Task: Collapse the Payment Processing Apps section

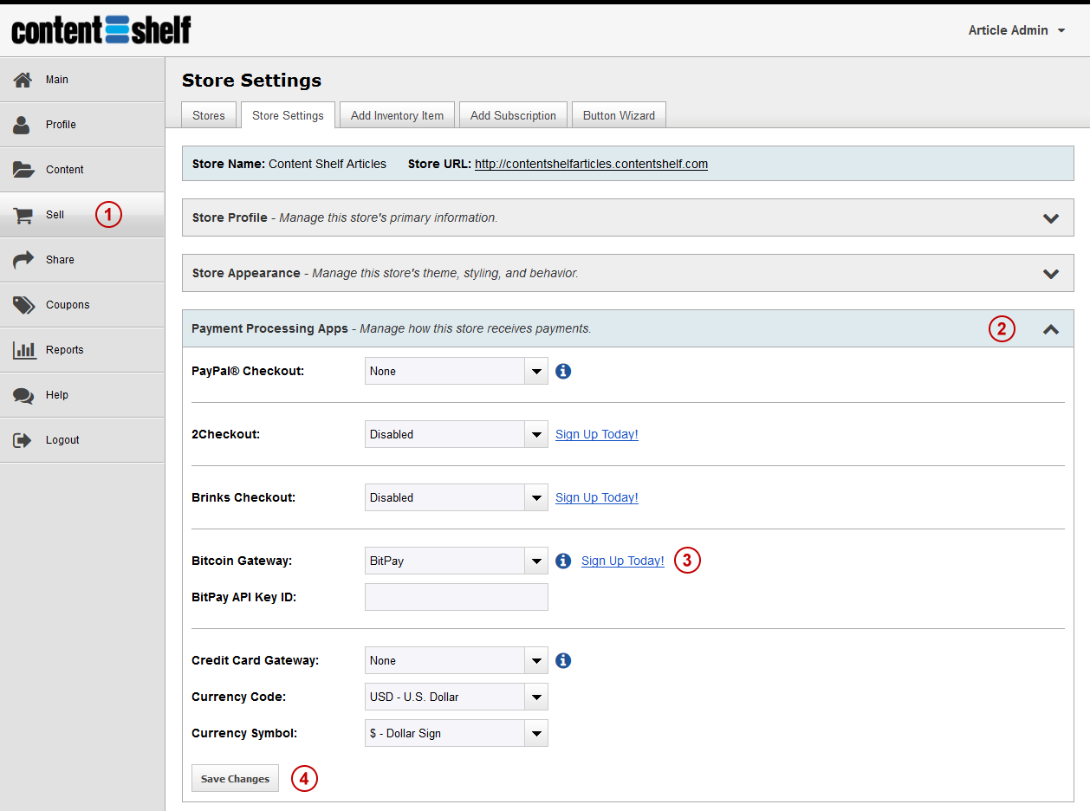Action: [1051, 329]
